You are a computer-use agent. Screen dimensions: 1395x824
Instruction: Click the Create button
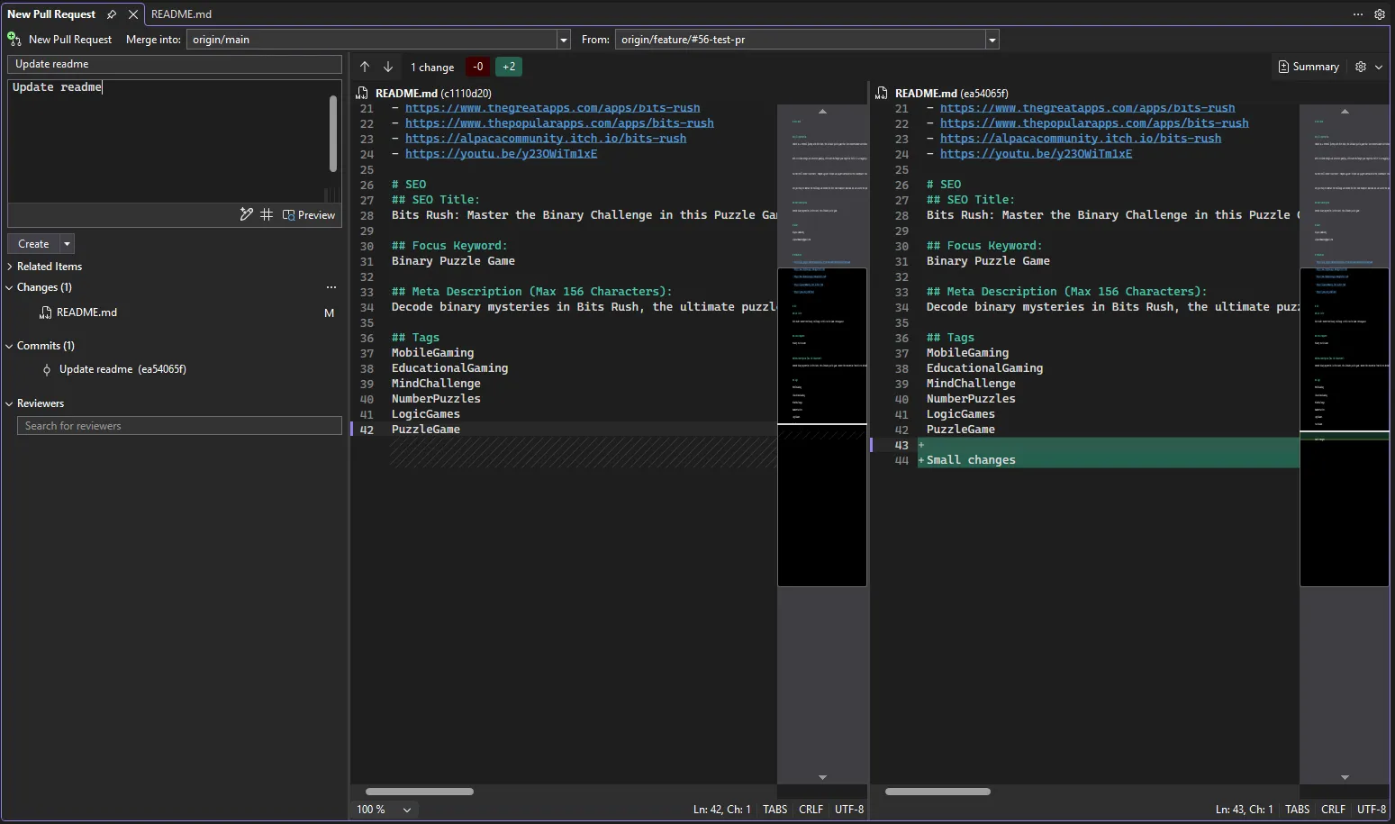point(33,244)
